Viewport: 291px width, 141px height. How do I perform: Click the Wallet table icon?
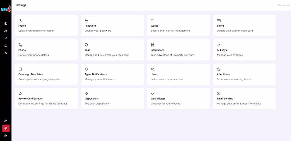(x=153, y=21)
